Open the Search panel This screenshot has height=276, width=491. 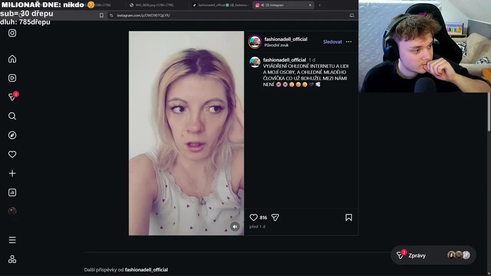tap(12, 116)
